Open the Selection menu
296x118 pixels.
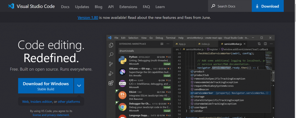pyautogui.click(x=133, y=38)
